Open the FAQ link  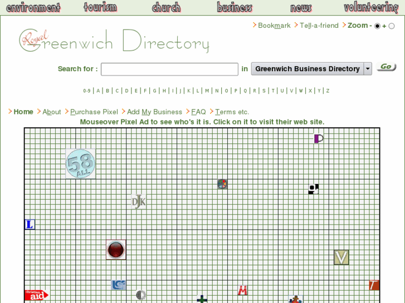tap(198, 112)
